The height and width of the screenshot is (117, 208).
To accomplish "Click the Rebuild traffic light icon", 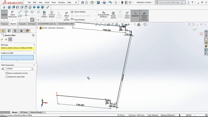I will 122,2.
